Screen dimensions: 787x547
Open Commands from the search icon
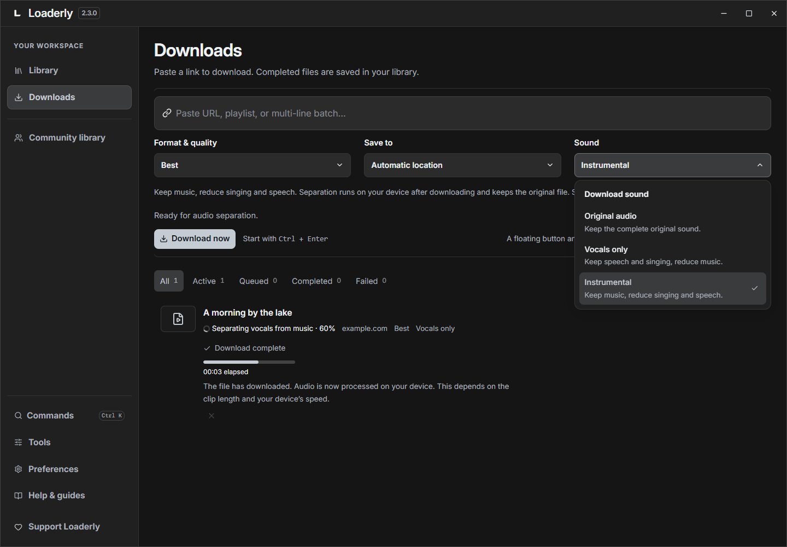point(18,416)
